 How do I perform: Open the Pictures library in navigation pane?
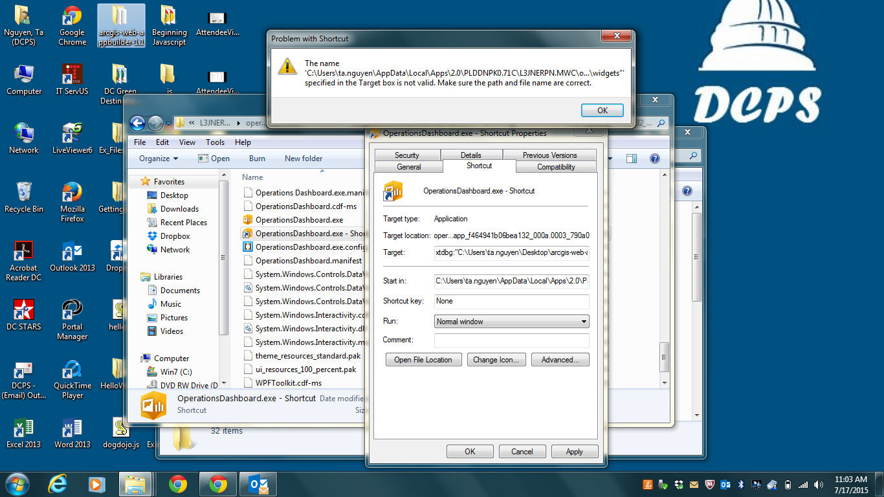[x=174, y=318]
